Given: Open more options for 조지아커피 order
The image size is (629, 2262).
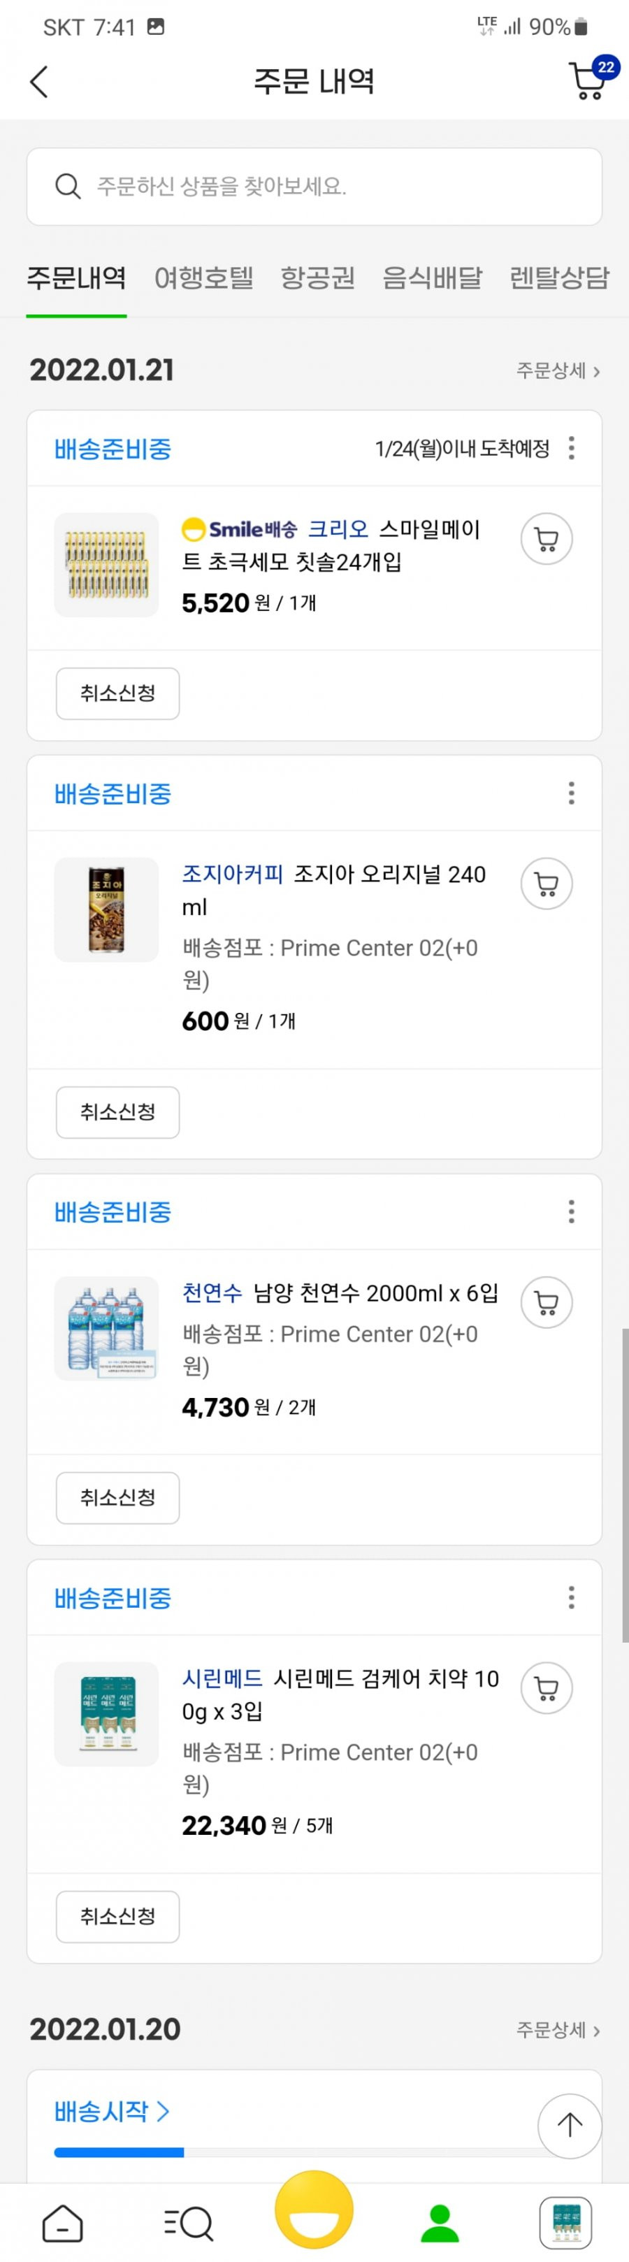Looking at the screenshot, I should (x=571, y=793).
